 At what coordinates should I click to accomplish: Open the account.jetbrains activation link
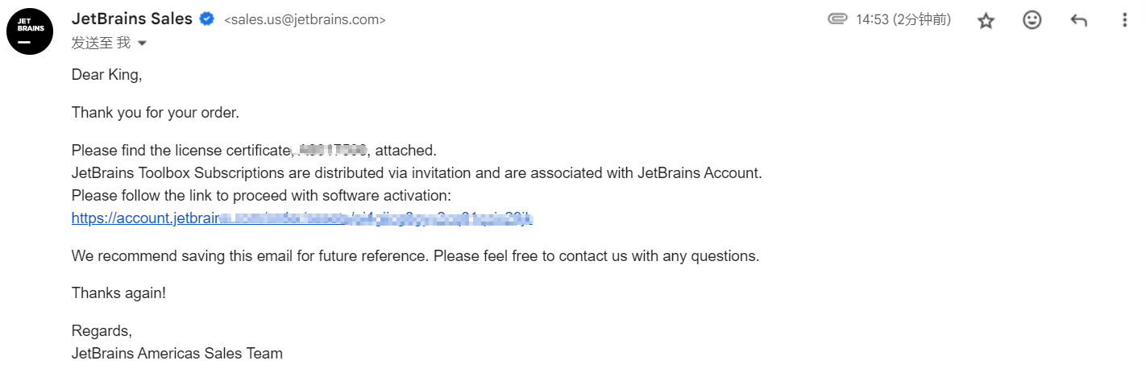point(302,218)
